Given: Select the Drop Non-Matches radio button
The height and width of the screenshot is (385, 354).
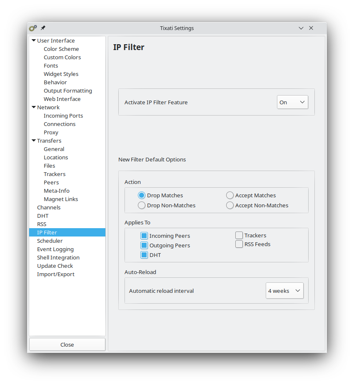Looking at the screenshot, I should (x=141, y=205).
